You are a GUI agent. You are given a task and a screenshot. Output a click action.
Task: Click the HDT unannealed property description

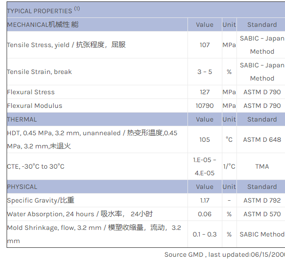[x=92, y=139]
